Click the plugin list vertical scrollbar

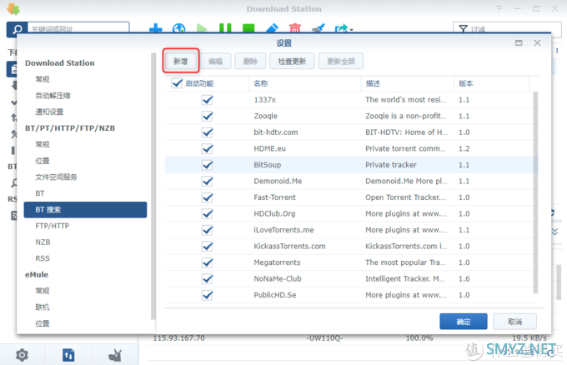tap(535, 192)
